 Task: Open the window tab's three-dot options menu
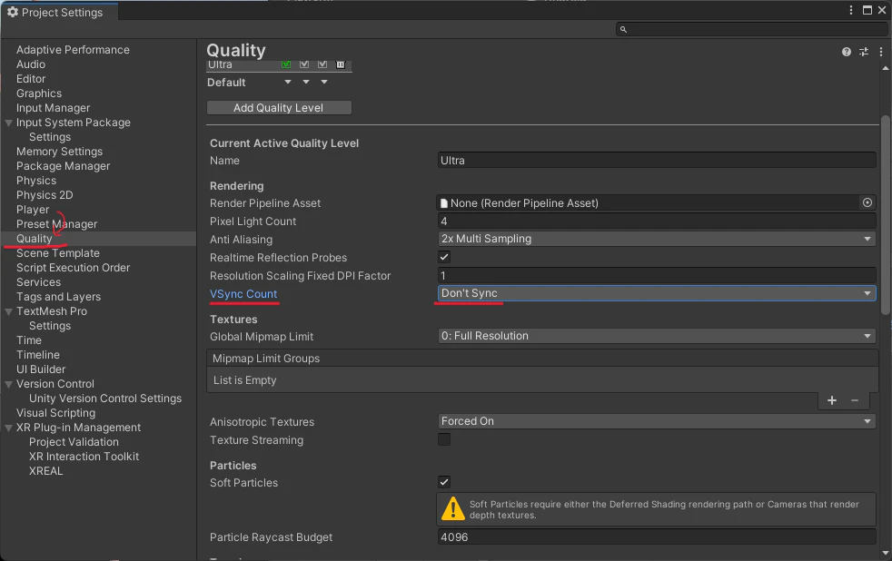(x=851, y=10)
